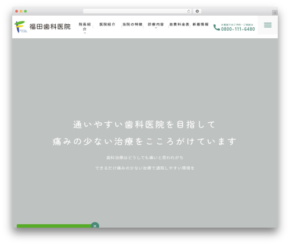
Task: Close the green banner with the X button
Action: (95, 225)
